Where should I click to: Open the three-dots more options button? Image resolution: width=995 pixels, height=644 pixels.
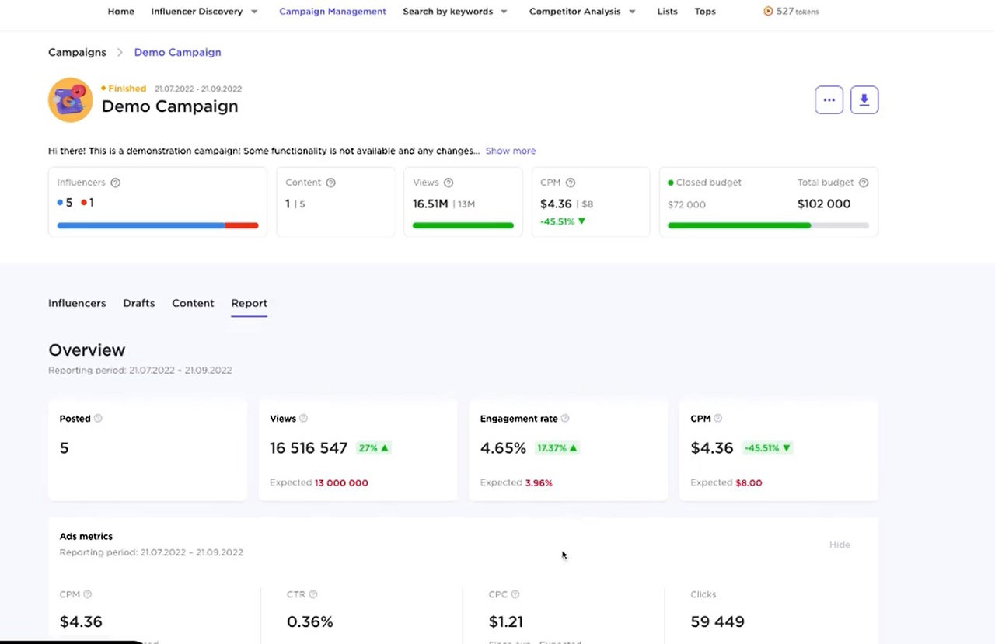click(x=829, y=100)
